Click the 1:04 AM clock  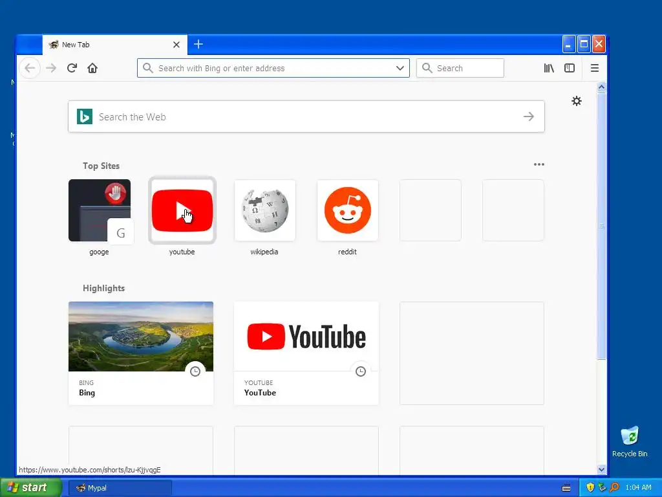[638, 487]
